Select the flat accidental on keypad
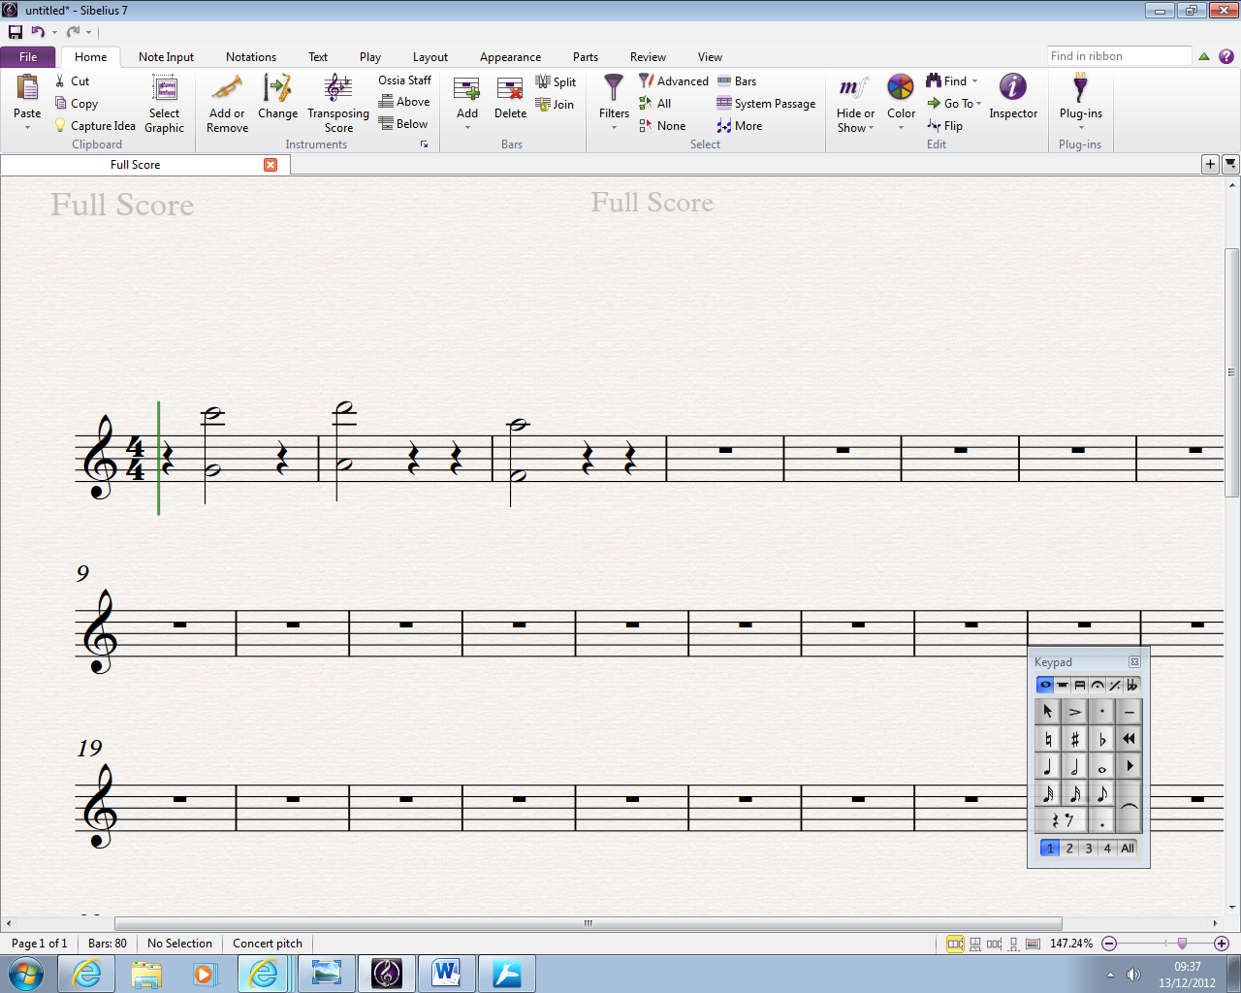This screenshot has height=993, width=1241. click(x=1102, y=740)
